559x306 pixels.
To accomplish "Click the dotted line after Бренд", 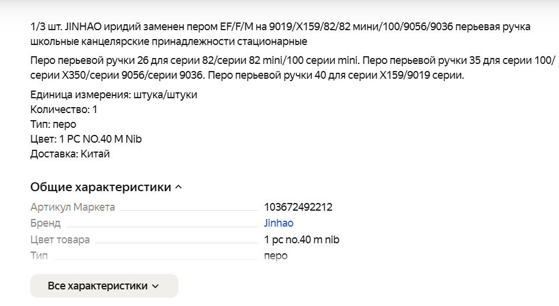I will pyautogui.click(x=161, y=226).
